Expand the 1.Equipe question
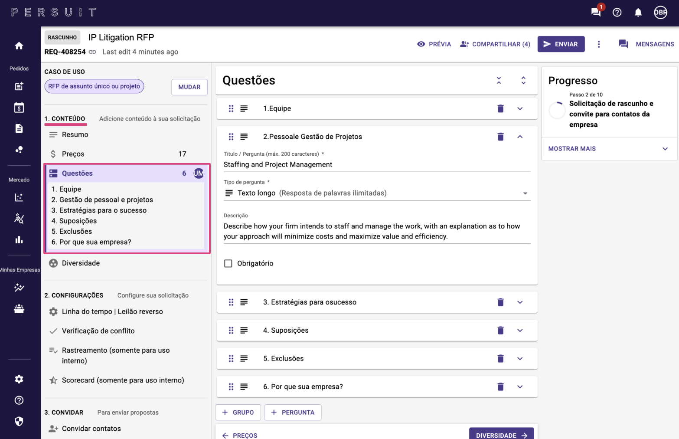The height and width of the screenshot is (439, 679). 520,108
